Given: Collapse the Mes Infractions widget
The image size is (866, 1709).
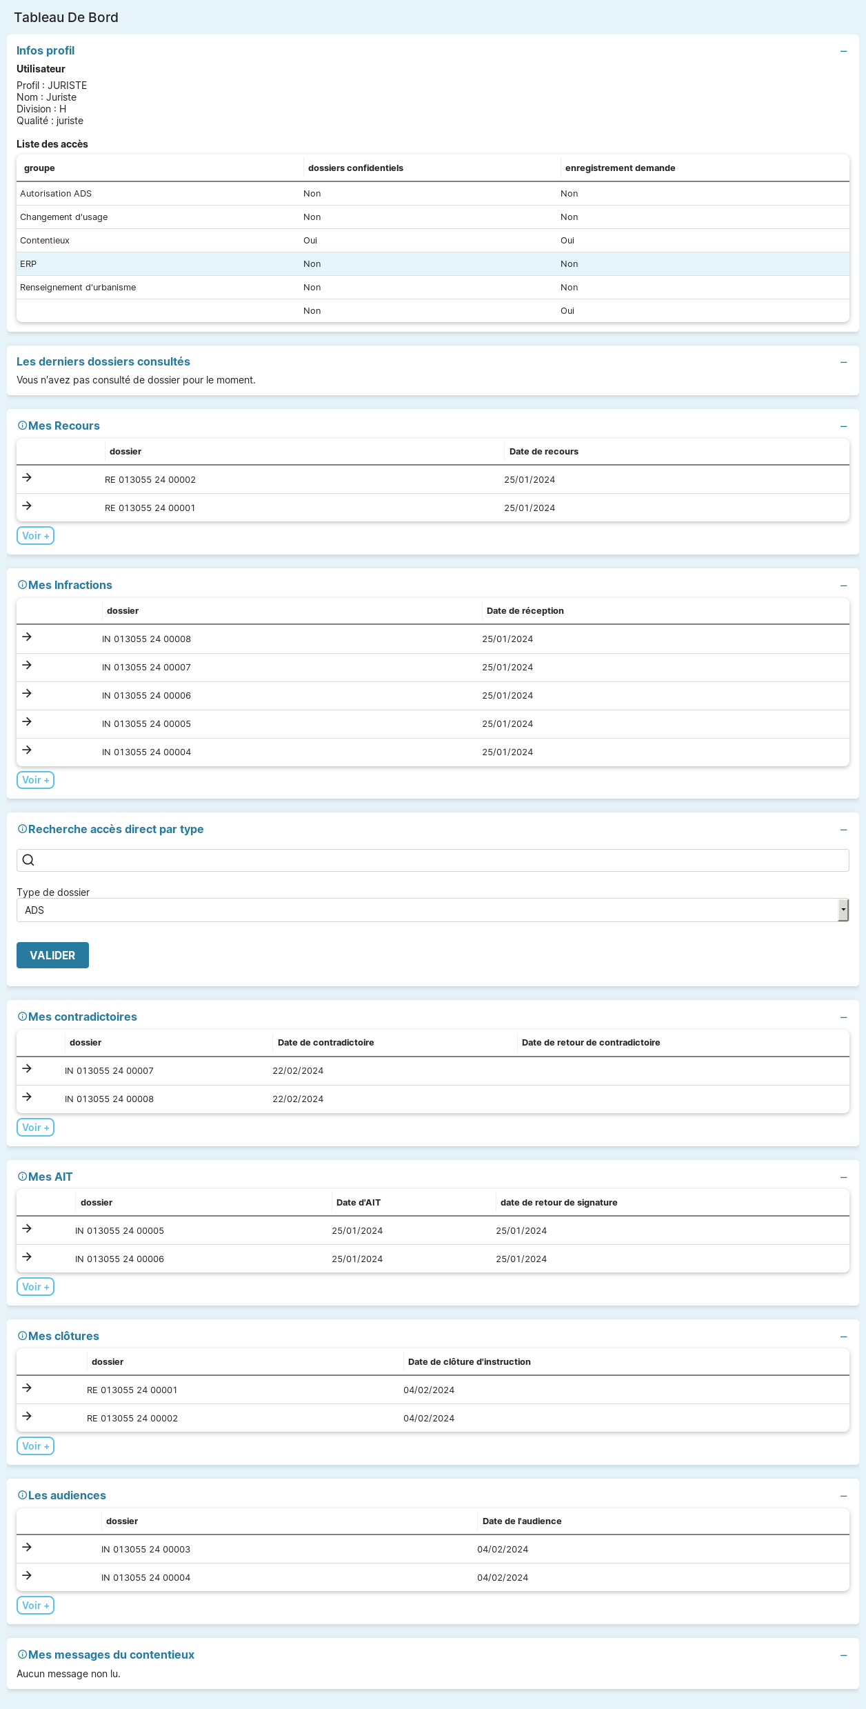Looking at the screenshot, I should [843, 586].
